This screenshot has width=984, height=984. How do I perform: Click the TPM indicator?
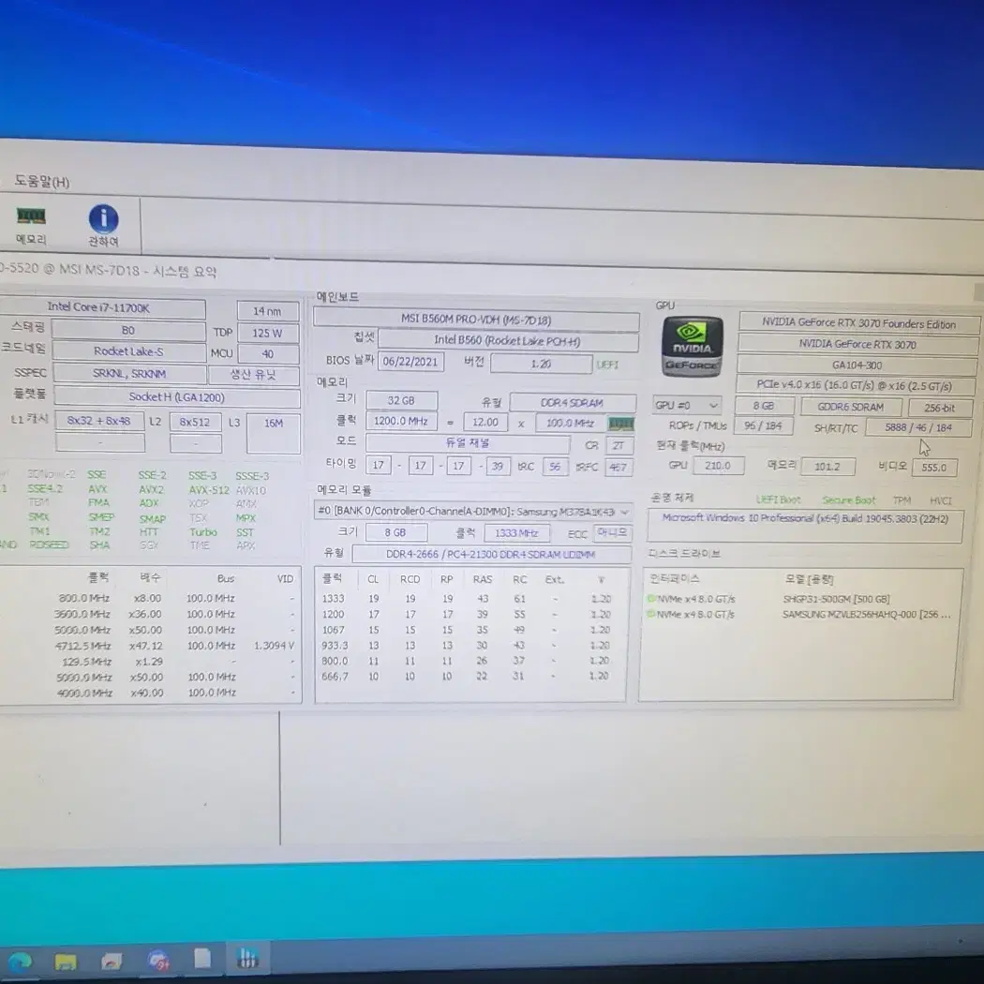pos(902,500)
